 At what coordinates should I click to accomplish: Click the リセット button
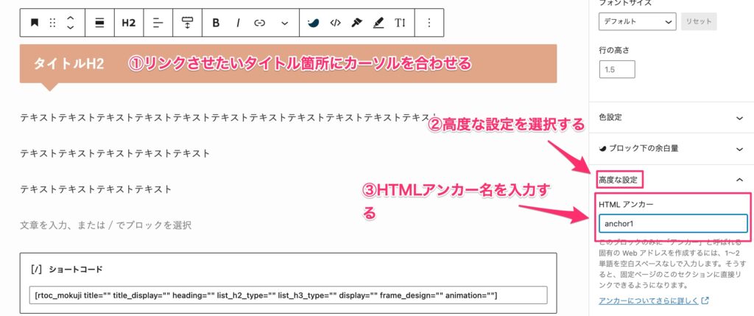tap(700, 21)
